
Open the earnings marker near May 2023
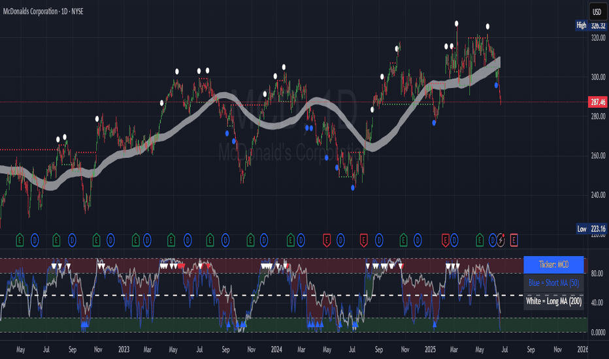point(171,241)
